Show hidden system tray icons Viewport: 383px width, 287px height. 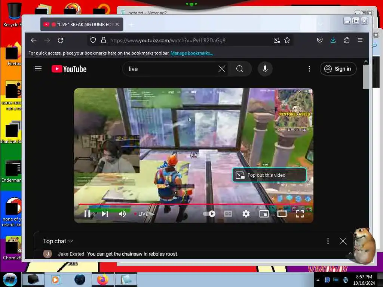click(318, 280)
